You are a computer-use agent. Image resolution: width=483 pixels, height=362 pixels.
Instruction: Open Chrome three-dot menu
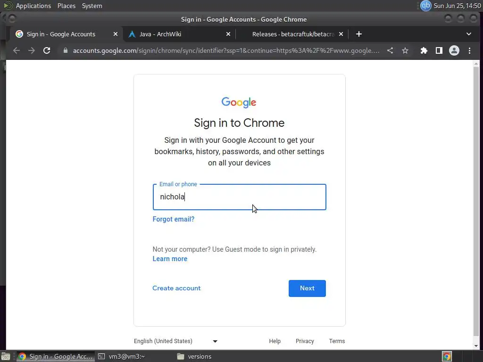469,50
